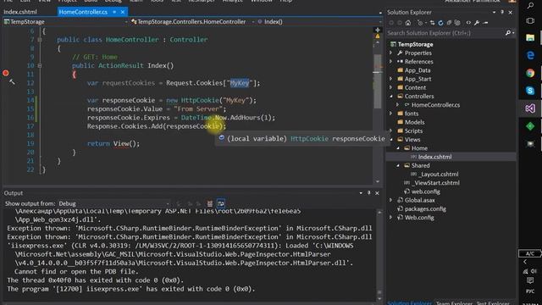The image size is (542, 305).
Task: Select Index.cshtml in Solution Explorer
Action: (x=434, y=157)
